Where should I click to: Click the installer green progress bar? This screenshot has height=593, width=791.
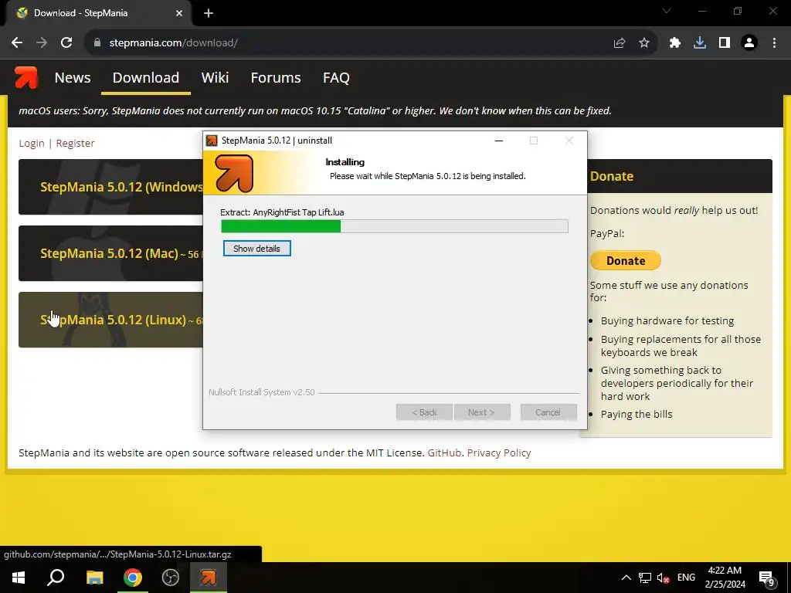click(x=395, y=226)
